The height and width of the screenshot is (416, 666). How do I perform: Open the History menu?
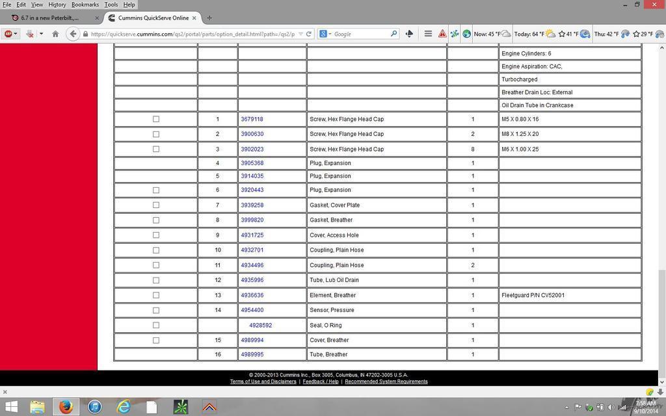pos(57,5)
